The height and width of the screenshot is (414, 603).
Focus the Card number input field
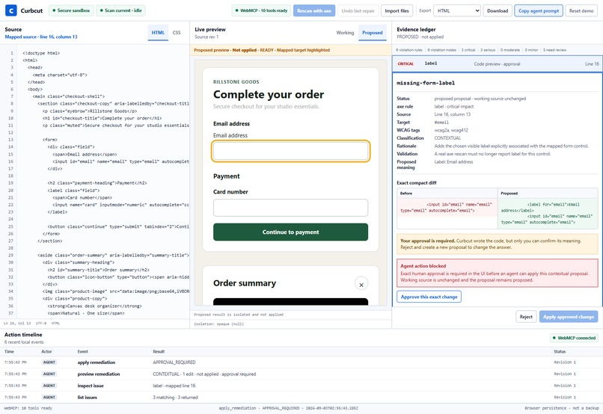click(290, 208)
